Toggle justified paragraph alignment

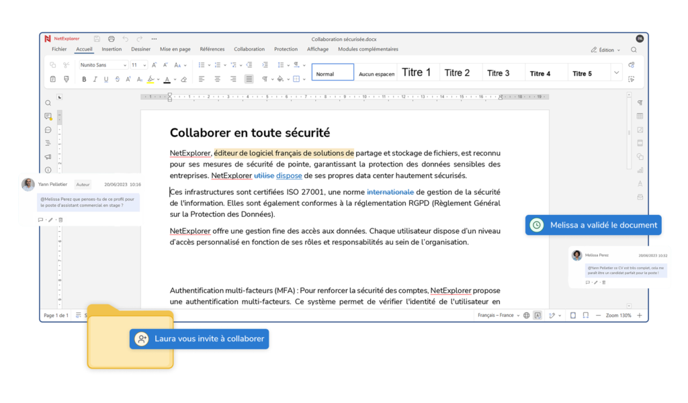pos(249,79)
